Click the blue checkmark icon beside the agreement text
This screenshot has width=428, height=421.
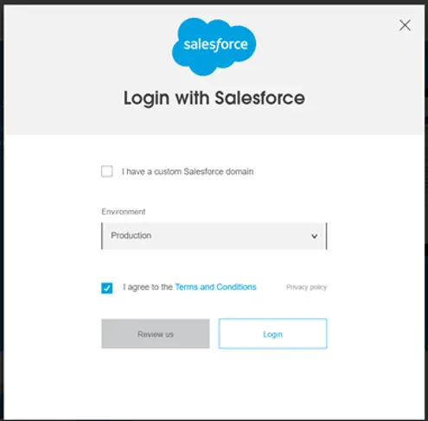tap(107, 288)
